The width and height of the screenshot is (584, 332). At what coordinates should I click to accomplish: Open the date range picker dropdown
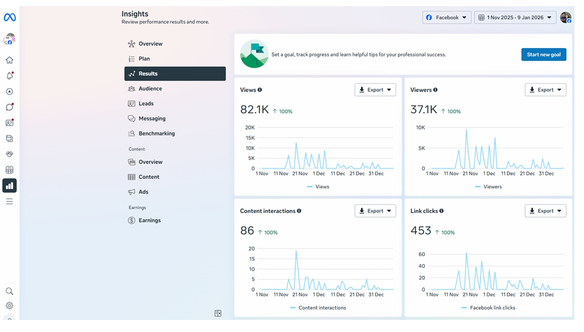tap(515, 17)
